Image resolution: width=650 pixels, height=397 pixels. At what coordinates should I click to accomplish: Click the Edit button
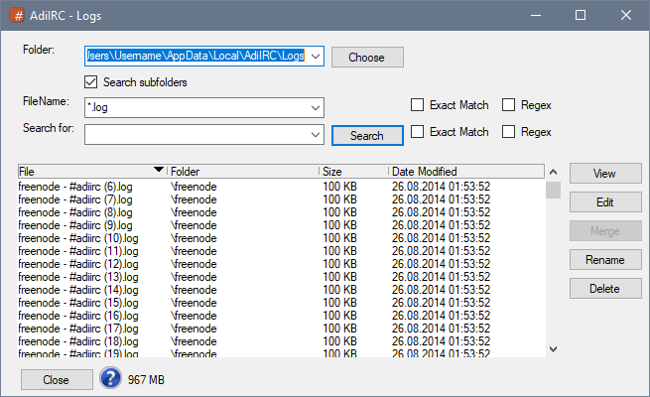[605, 202]
